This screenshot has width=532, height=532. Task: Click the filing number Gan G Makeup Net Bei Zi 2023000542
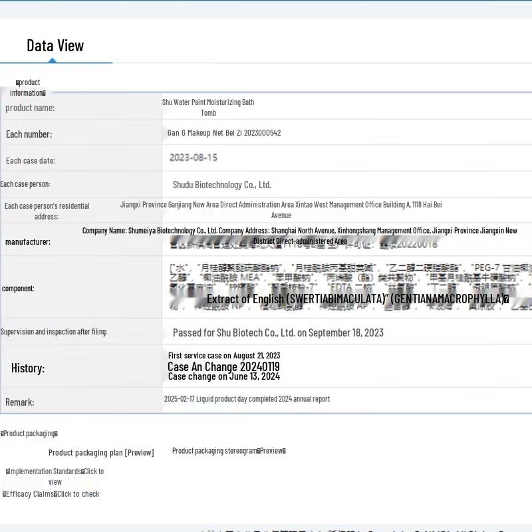tap(224, 132)
